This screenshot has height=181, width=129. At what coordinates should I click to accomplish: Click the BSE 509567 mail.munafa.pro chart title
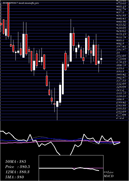[x=21, y=3]
